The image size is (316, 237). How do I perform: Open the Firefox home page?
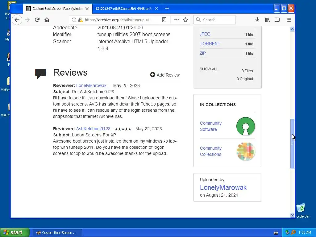coord(47,20)
